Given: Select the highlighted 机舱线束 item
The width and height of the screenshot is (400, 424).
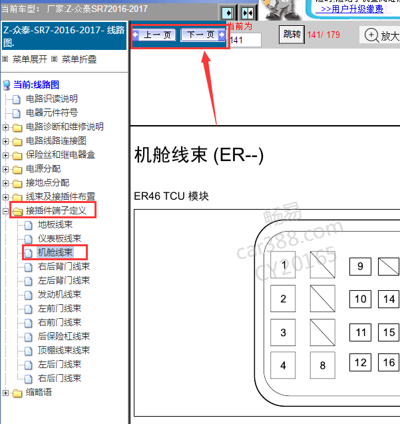Looking at the screenshot, I should click(55, 252).
